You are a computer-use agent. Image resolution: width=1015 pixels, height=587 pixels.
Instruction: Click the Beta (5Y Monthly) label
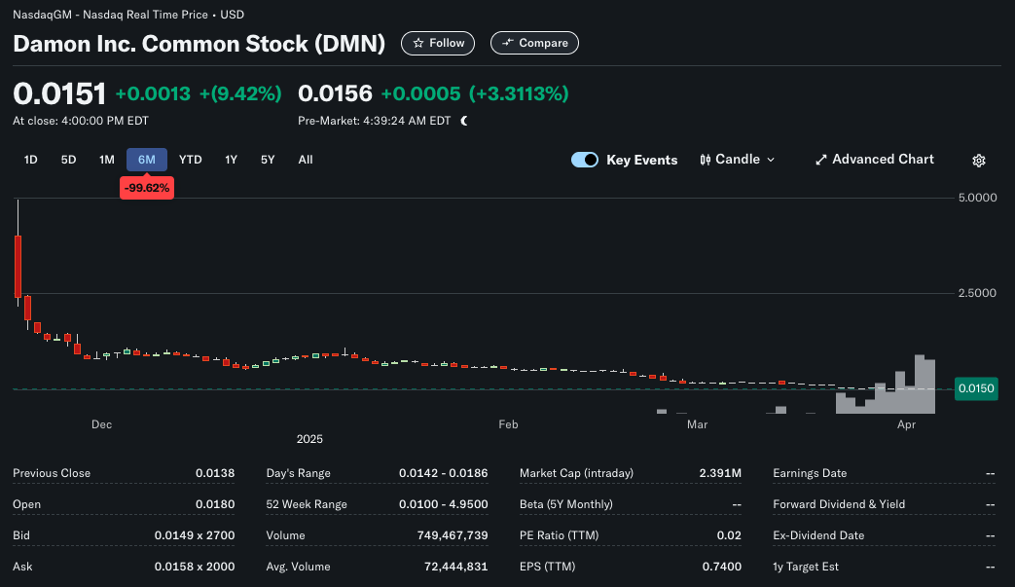[566, 504]
